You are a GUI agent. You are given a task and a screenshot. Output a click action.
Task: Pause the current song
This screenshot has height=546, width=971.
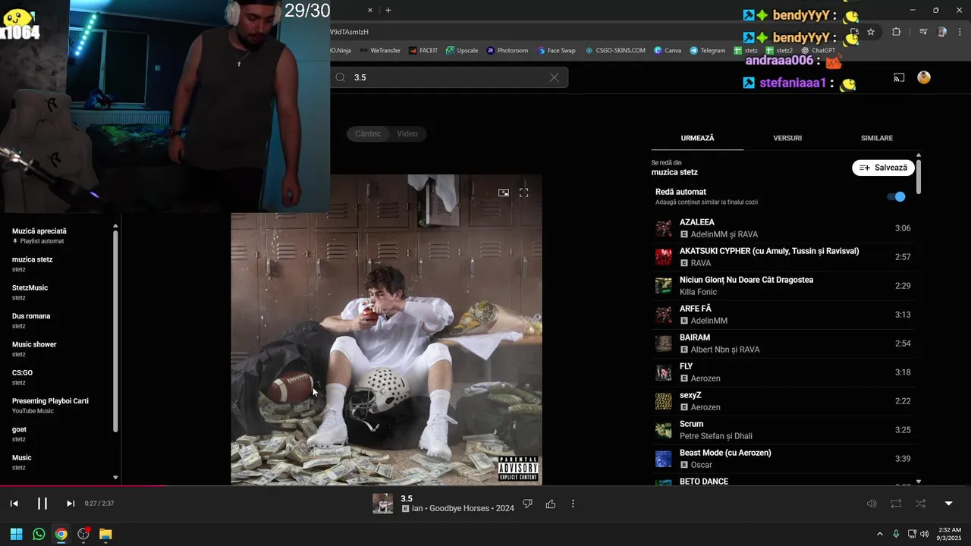(42, 504)
